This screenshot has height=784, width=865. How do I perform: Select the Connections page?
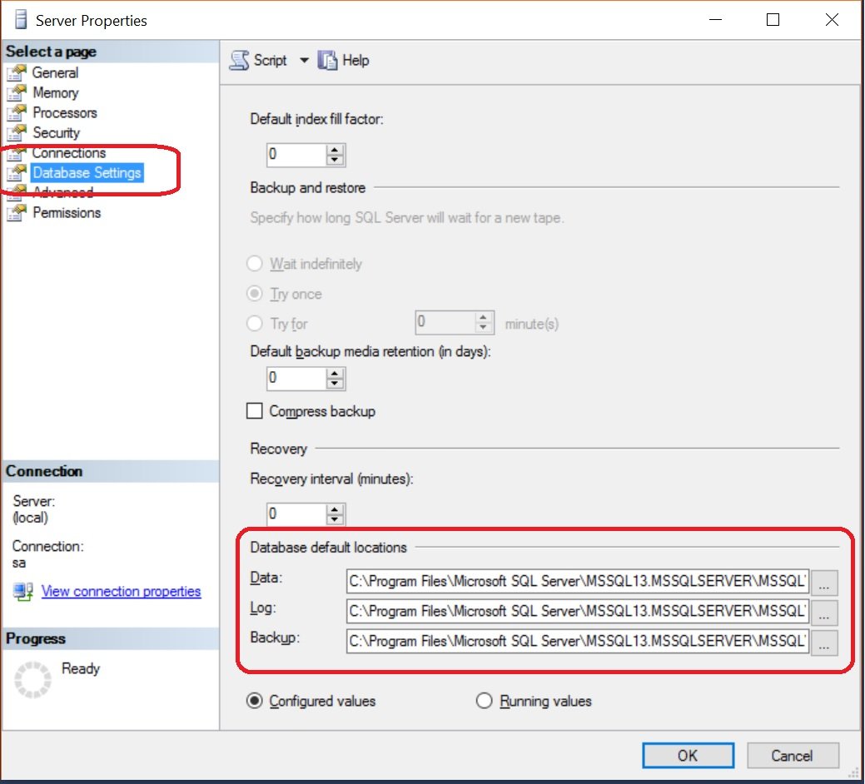tap(69, 153)
